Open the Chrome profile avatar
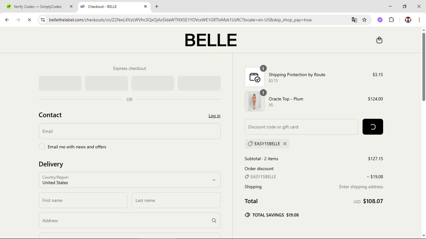Viewport: 426px width, 239px height. pyautogui.click(x=408, y=20)
